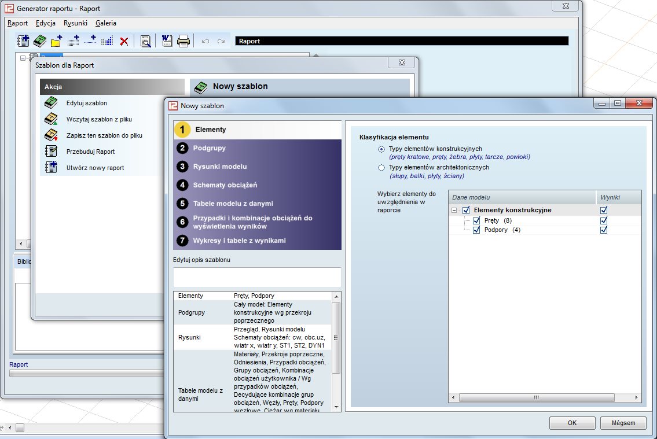Toggle the Elementy konstrukcyjne checkbox
Viewport: 657px width, 439px height.
[466, 211]
